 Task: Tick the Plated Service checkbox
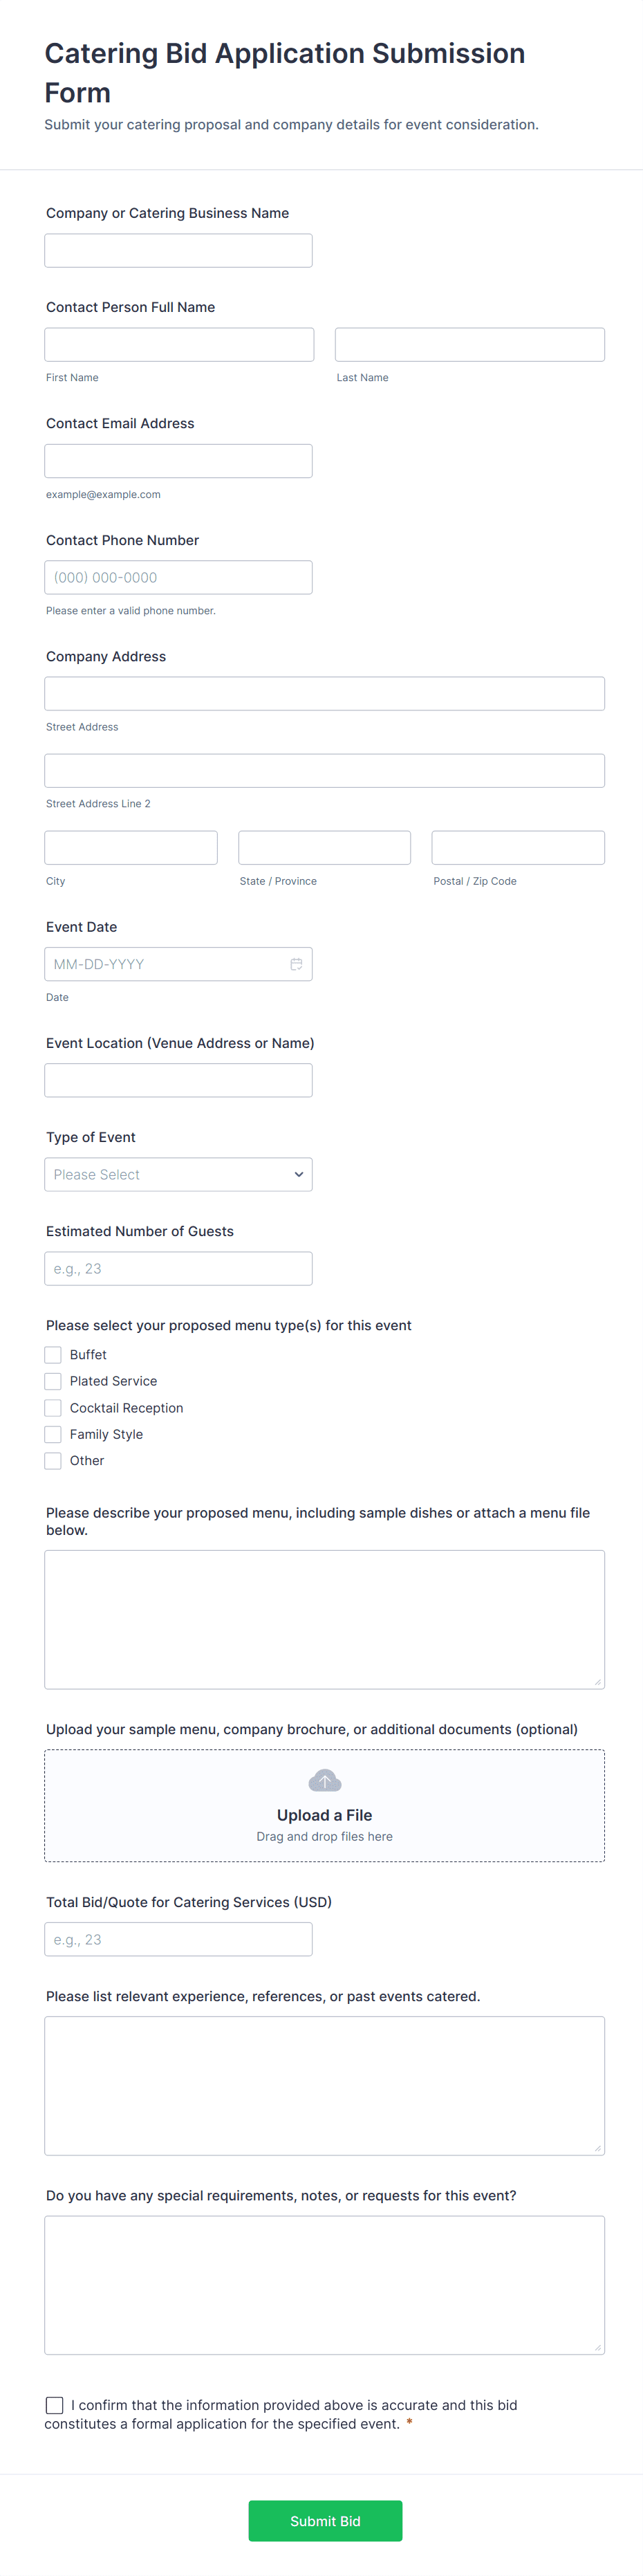53,1381
